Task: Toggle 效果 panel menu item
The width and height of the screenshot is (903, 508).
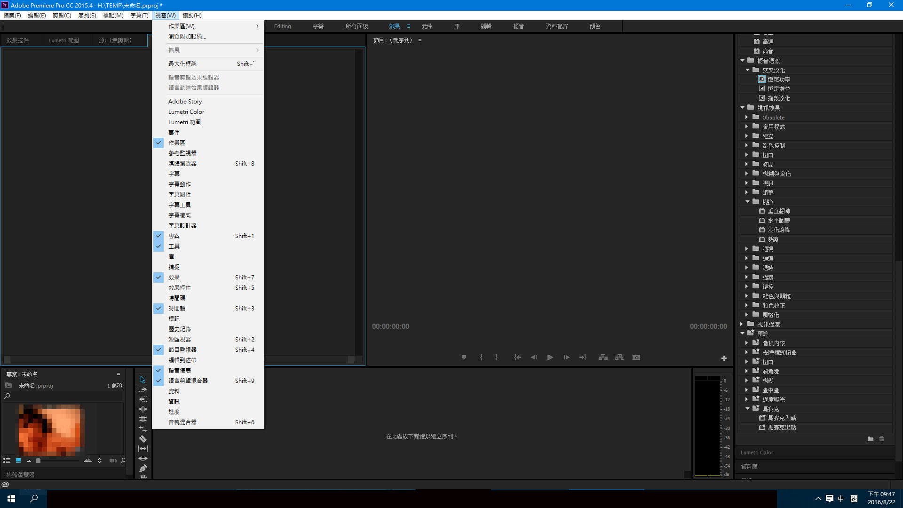Action: (x=208, y=277)
